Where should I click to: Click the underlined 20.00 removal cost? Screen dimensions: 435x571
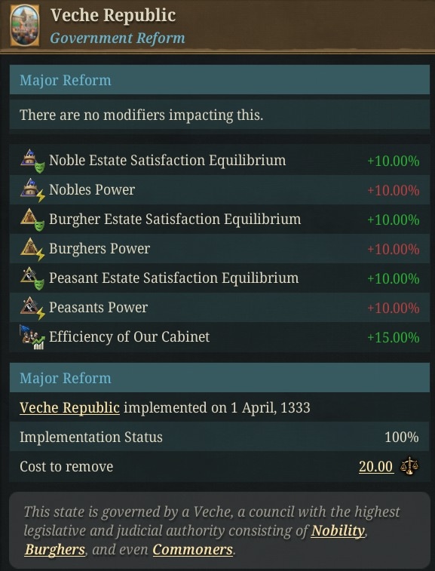376,466
